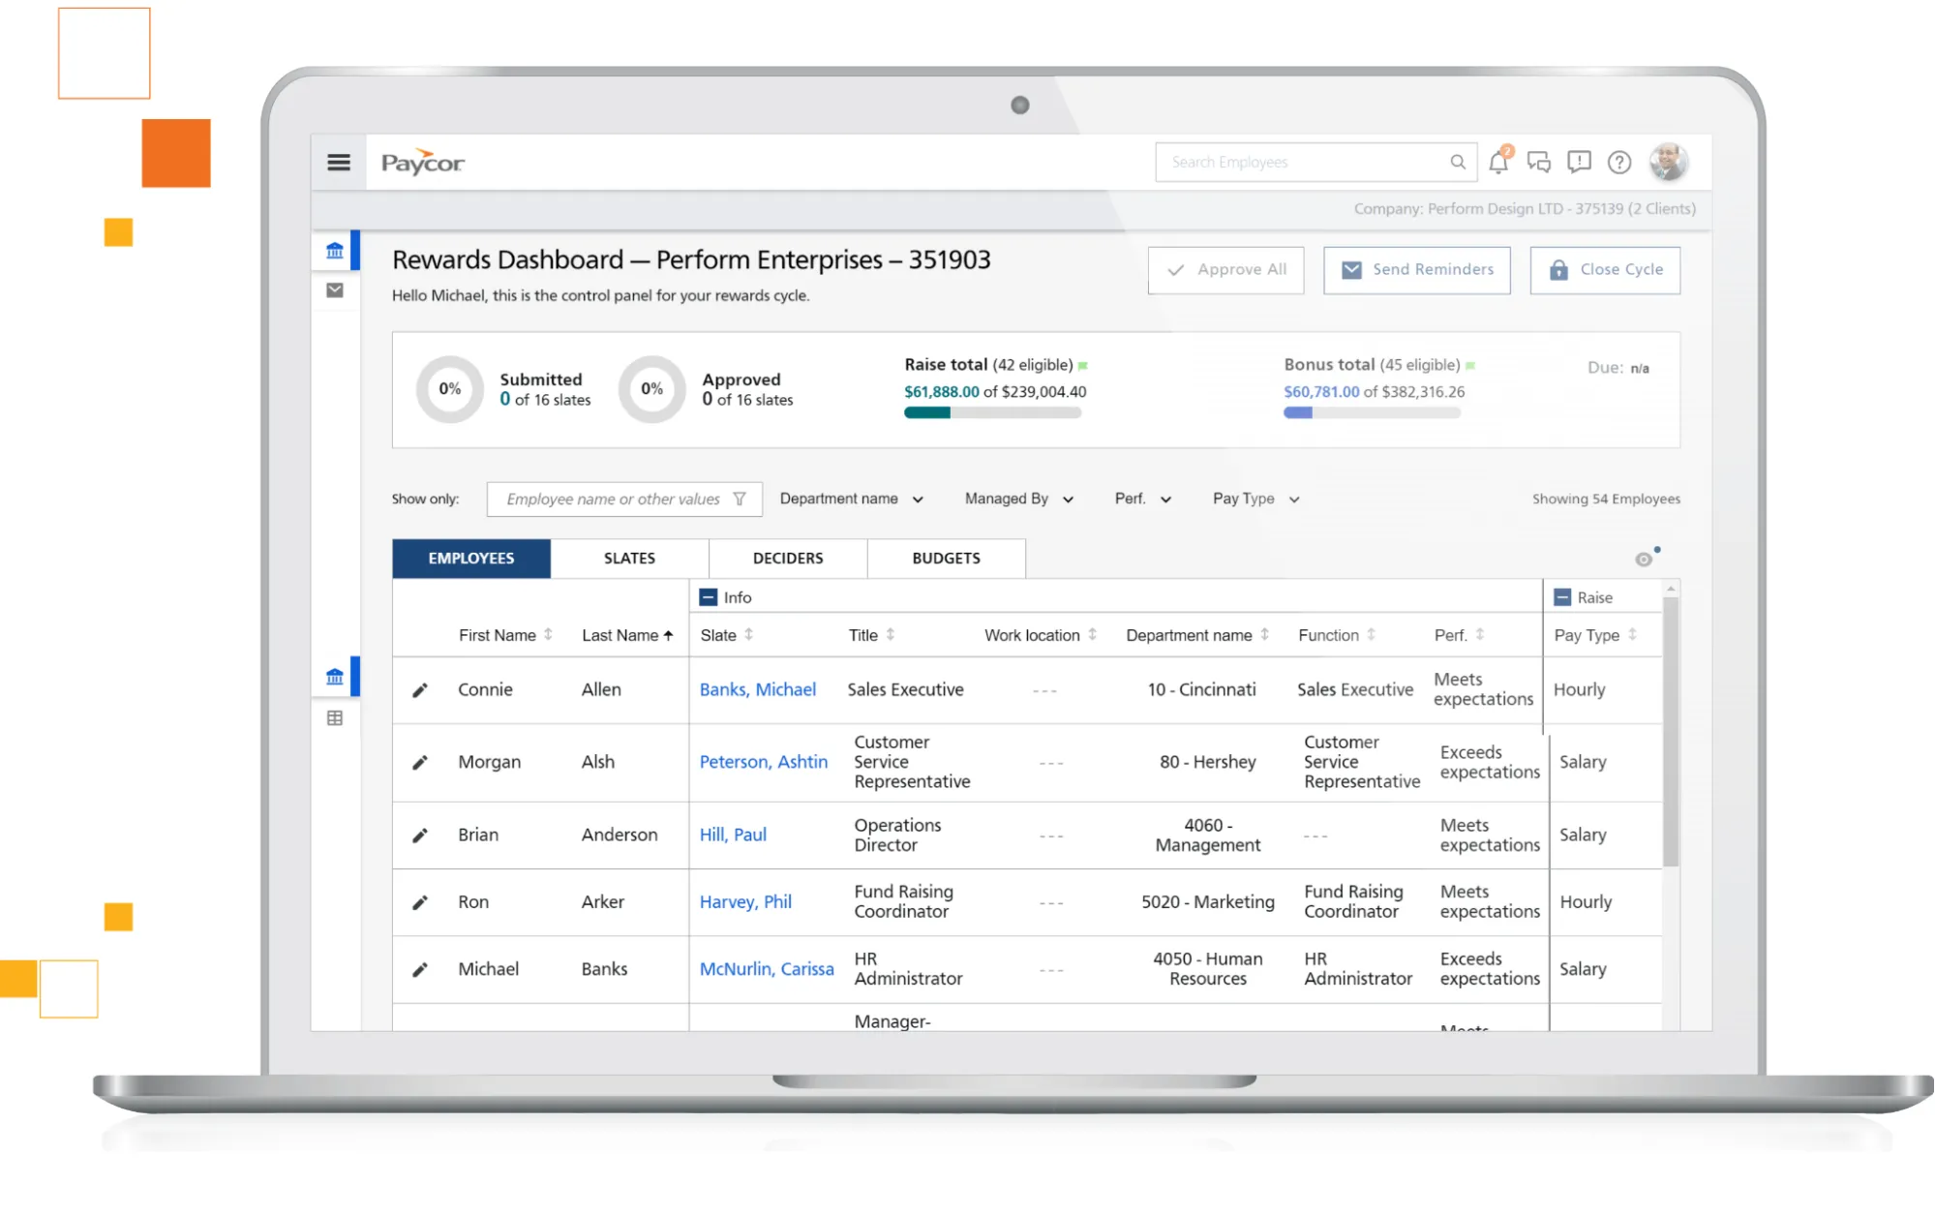Switch to the Budgets tab

(946, 559)
